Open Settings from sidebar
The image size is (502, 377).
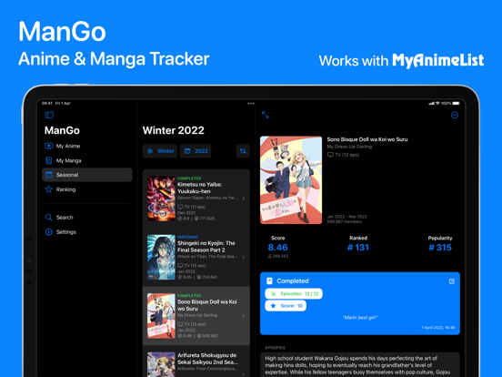87,232
